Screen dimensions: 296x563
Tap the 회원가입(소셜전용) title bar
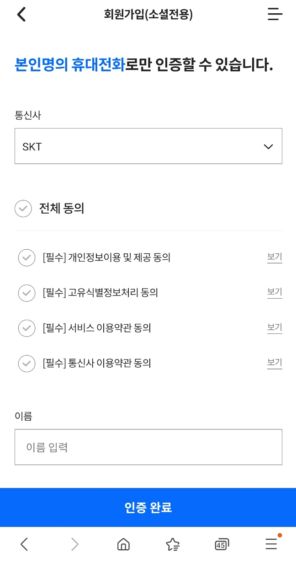[x=148, y=14]
